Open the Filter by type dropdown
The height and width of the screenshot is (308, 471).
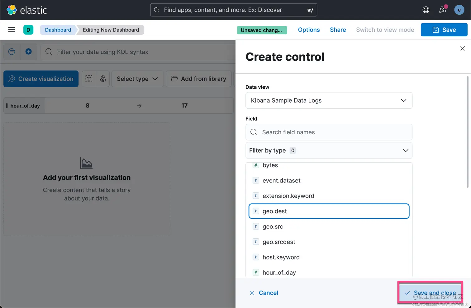329,150
